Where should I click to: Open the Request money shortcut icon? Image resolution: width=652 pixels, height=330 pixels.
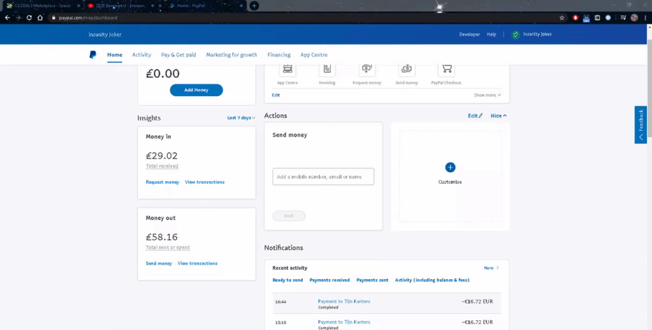click(x=366, y=70)
